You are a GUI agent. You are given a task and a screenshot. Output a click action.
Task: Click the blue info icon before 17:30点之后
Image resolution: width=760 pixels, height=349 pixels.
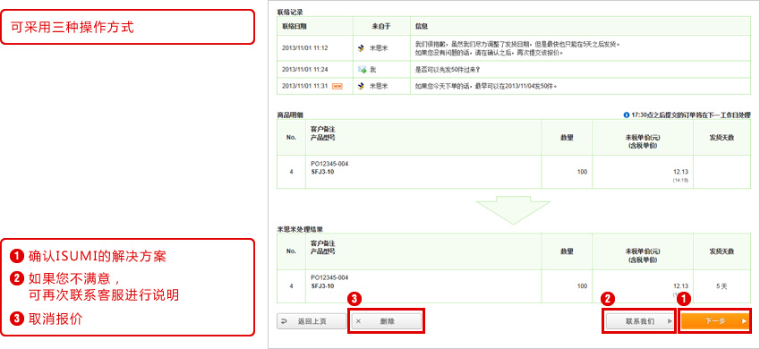pyautogui.click(x=627, y=115)
